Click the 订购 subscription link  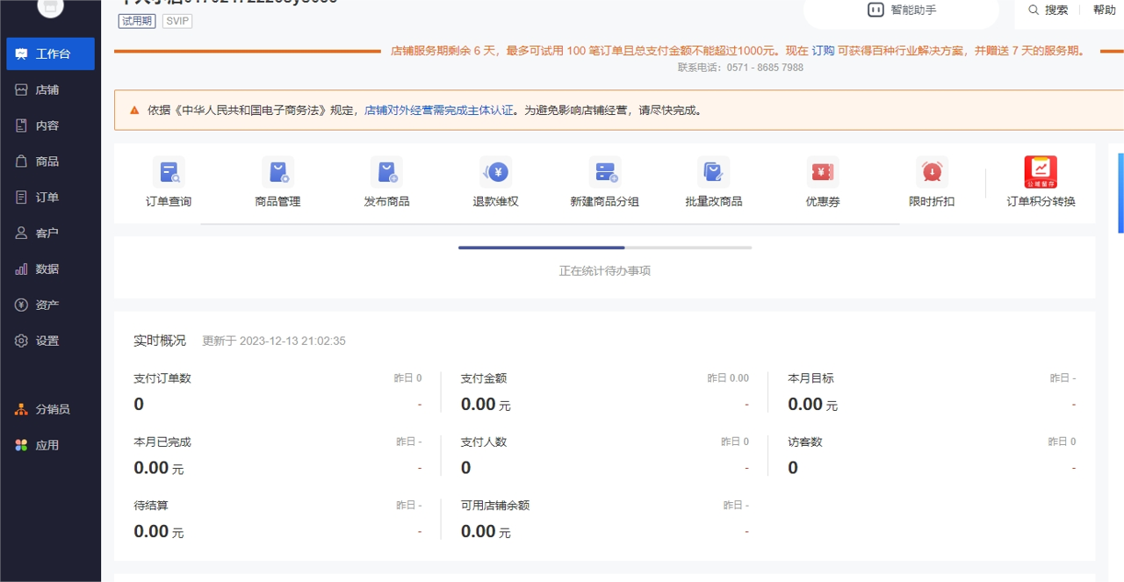coord(823,51)
